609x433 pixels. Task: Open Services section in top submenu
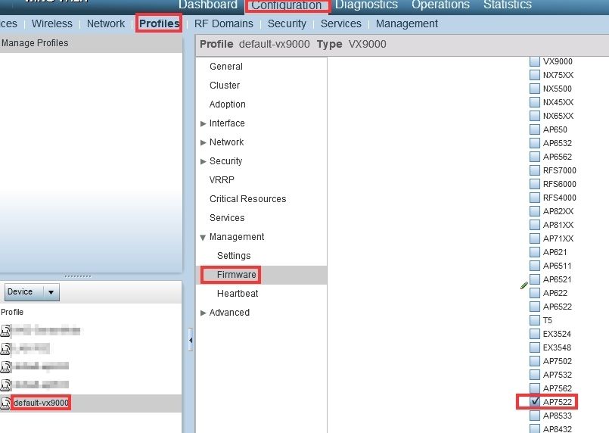coord(340,23)
